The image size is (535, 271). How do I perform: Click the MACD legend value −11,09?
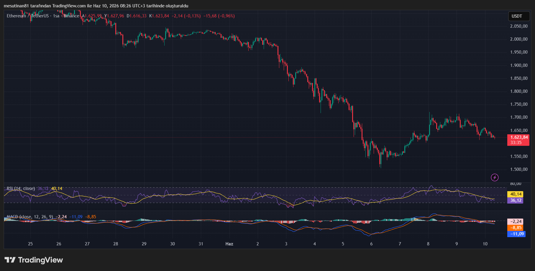pyautogui.click(x=76, y=217)
